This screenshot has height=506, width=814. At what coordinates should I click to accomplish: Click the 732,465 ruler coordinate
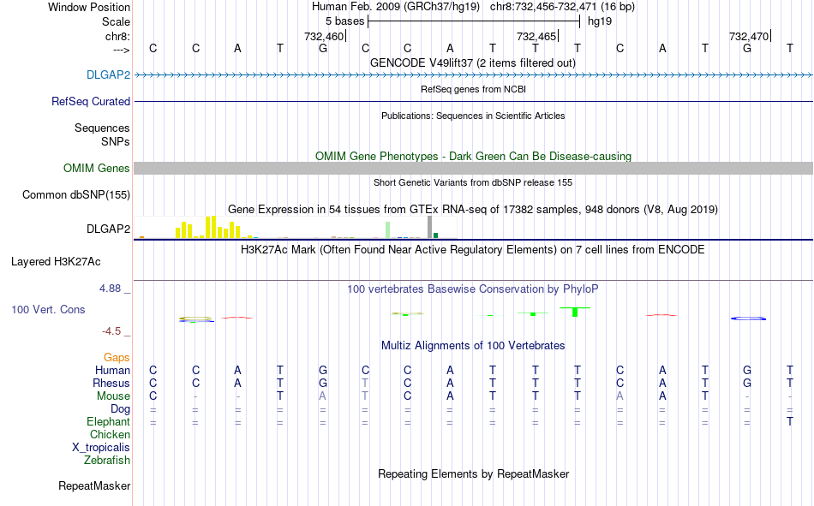click(x=536, y=36)
